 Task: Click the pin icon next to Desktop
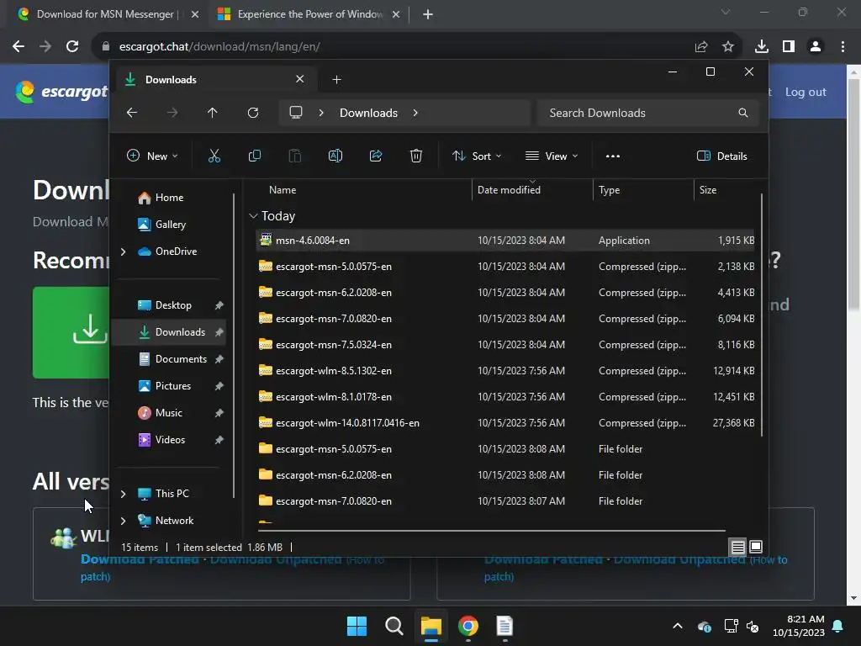coord(219,304)
